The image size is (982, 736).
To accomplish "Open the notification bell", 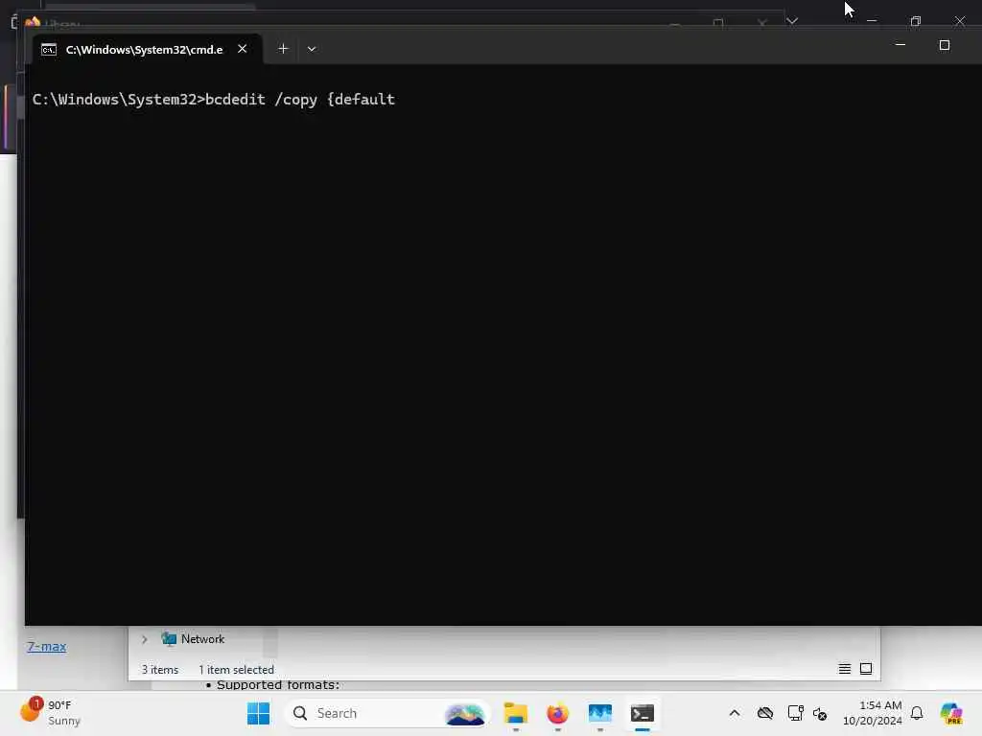I will (917, 713).
